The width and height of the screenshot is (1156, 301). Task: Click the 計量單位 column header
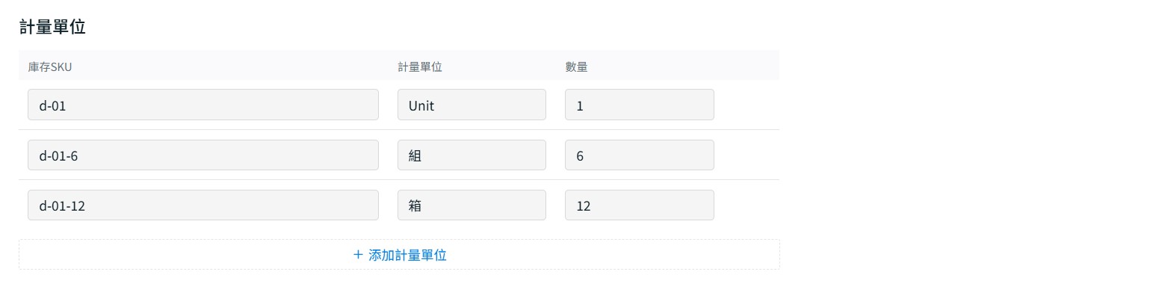420,66
